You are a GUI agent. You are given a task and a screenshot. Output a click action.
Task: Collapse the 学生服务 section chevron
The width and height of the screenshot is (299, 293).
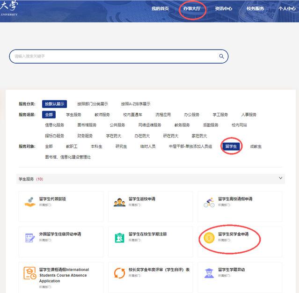(281, 178)
